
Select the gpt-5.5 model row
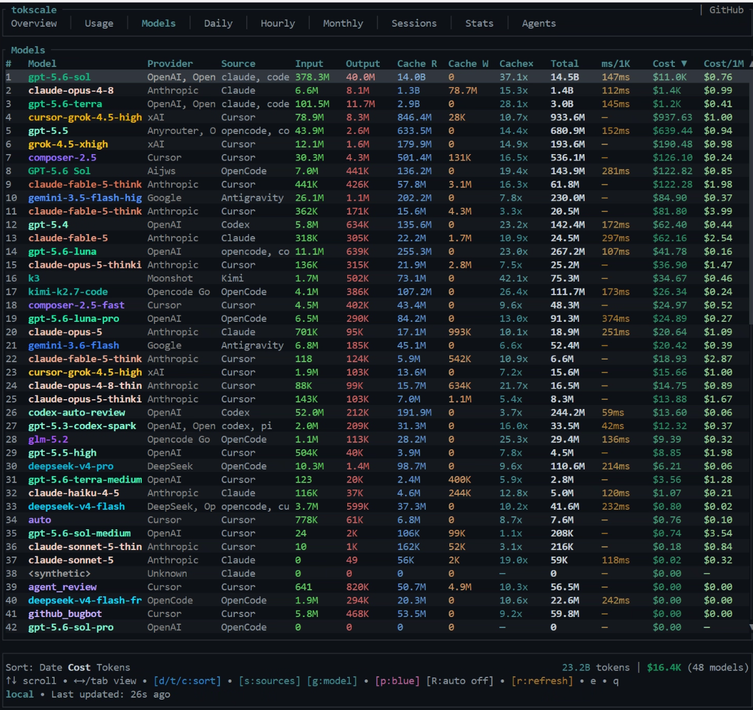click(x=376, y=131)
